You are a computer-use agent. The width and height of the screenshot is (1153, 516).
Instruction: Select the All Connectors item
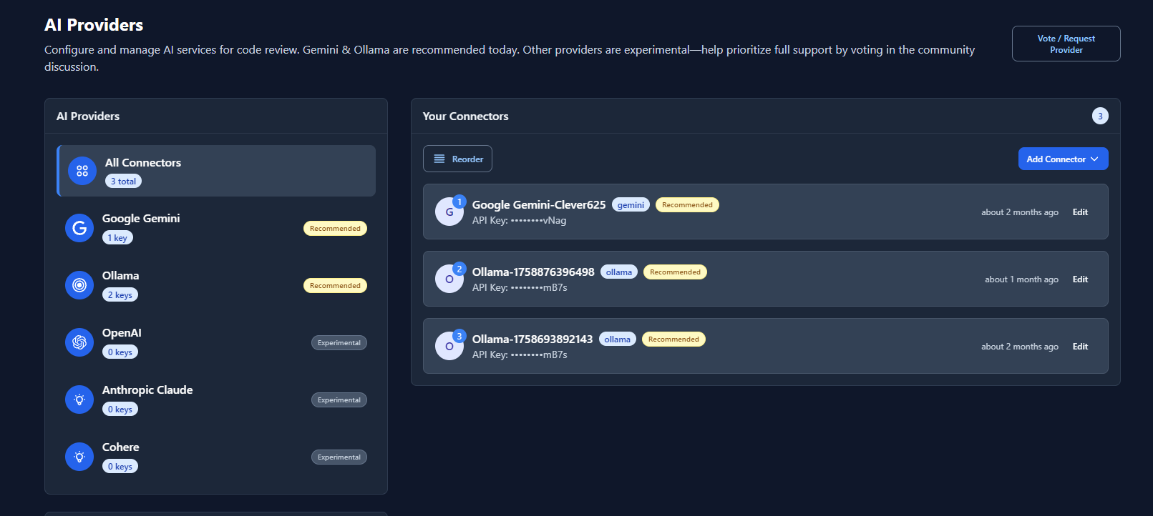(x=216, y=171)
